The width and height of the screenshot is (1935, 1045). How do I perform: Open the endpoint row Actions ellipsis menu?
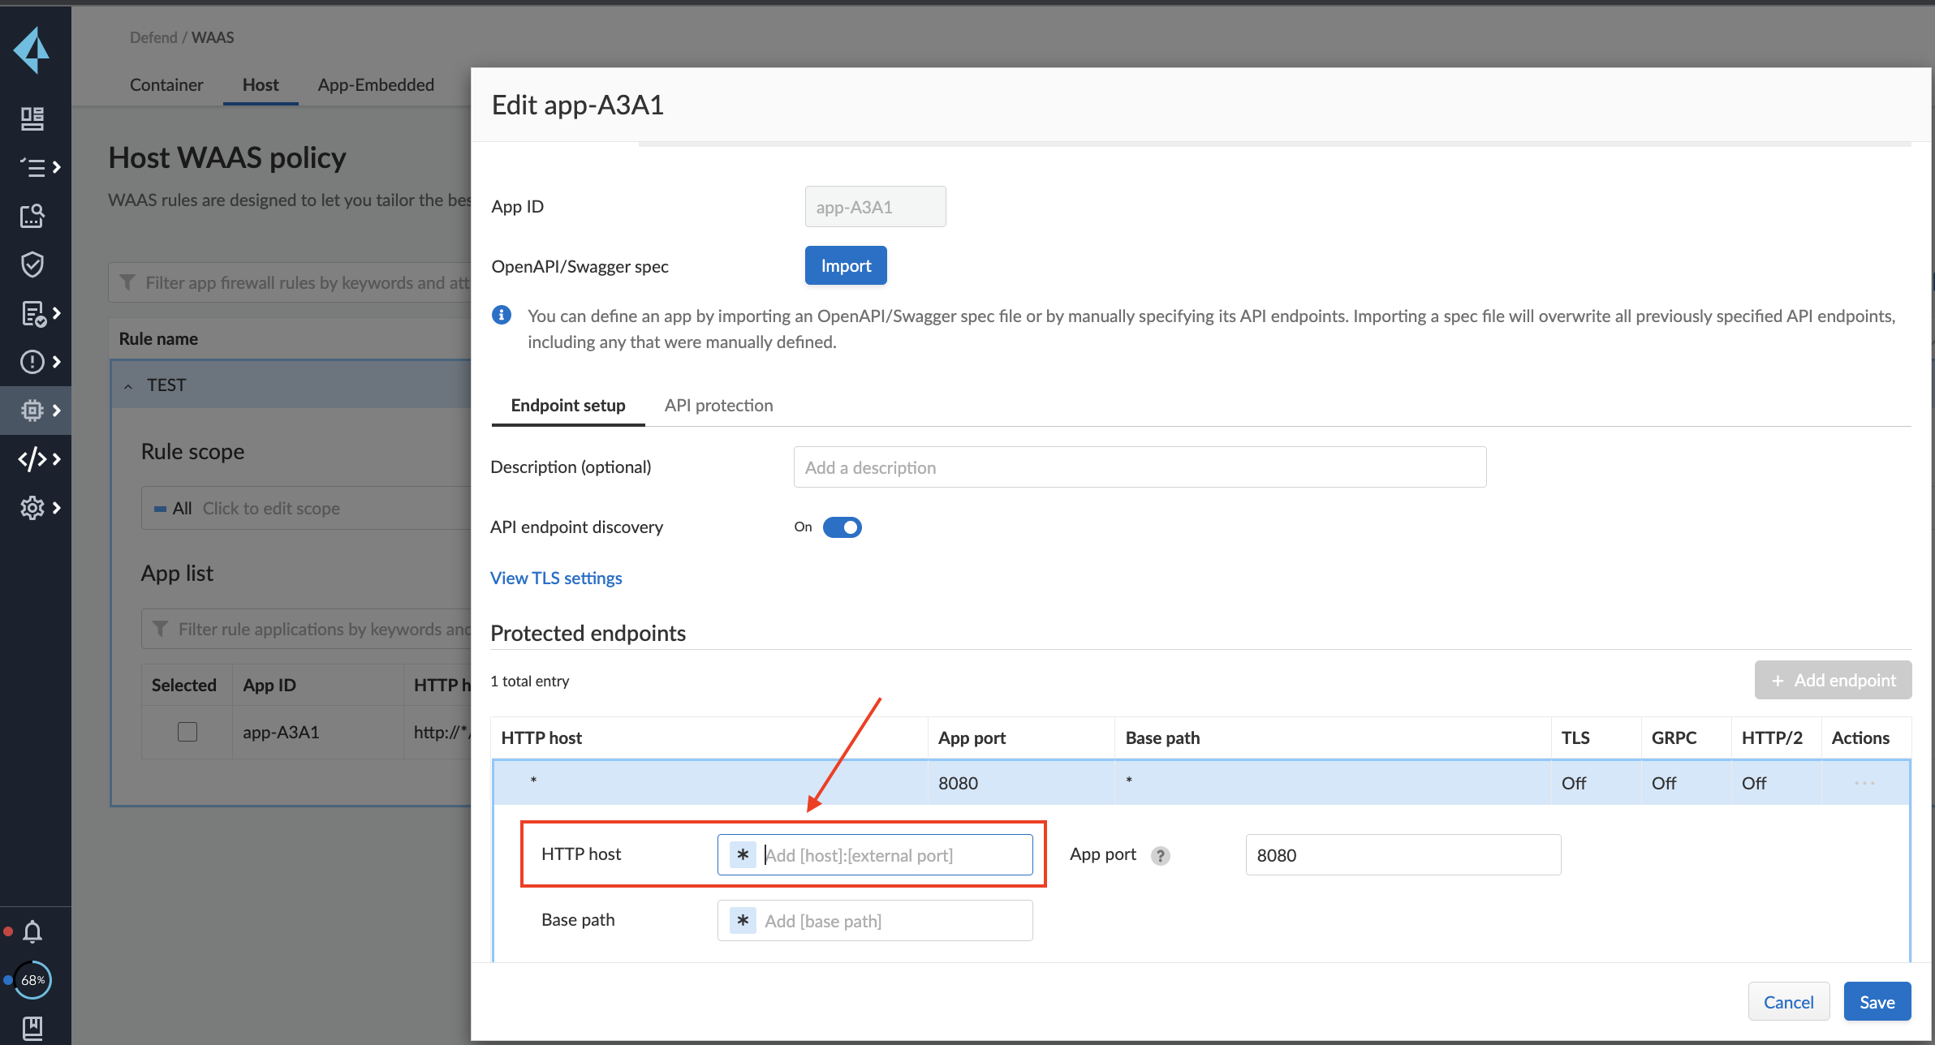pos(1864,783)
